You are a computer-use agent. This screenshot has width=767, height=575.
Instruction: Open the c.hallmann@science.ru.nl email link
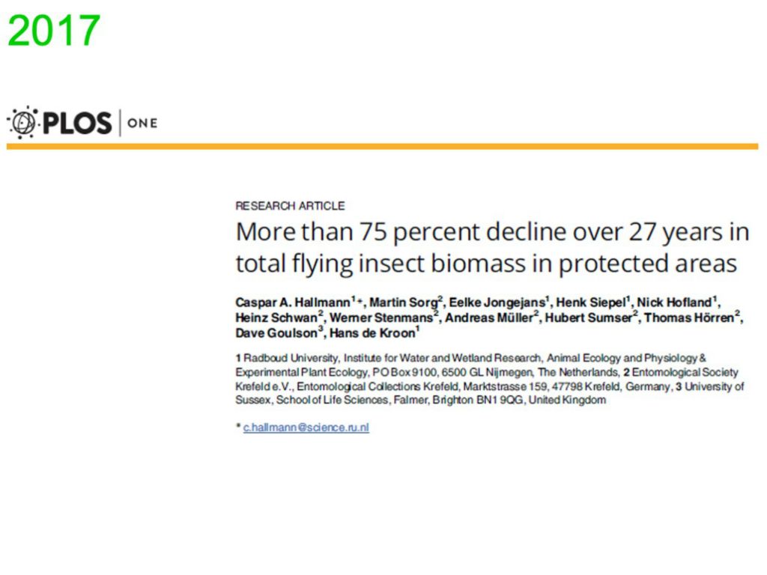coord(306,428)
